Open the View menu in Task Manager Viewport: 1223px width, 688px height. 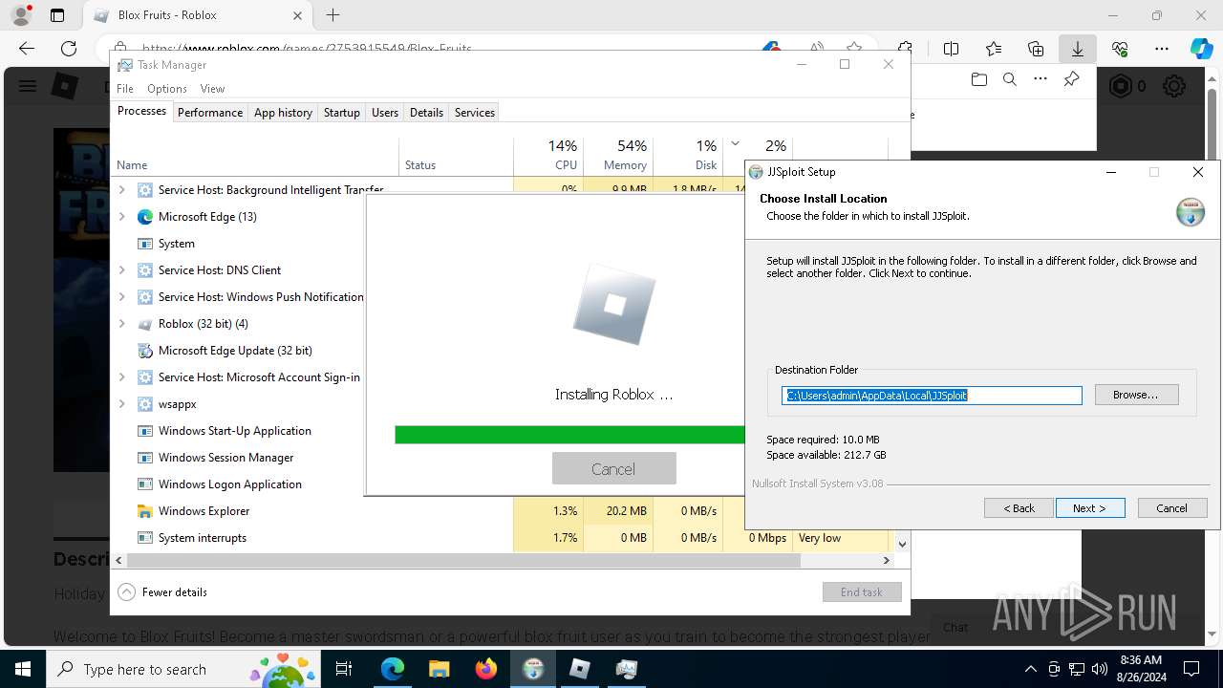click(212, 89)
